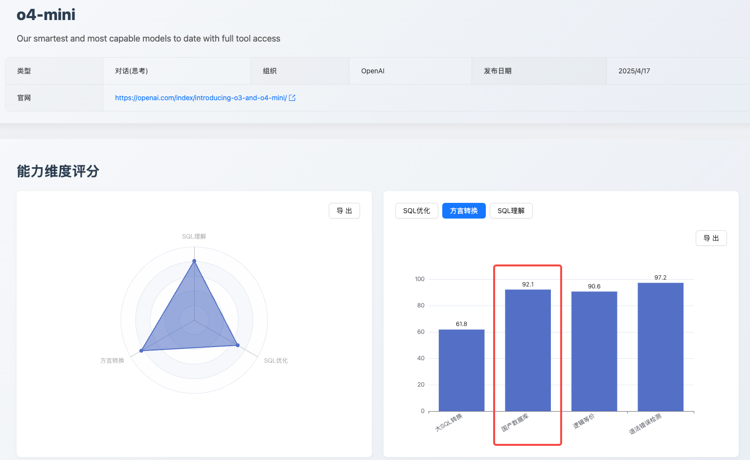Click the blue bar for 大SQL转换
Viewport: 750px width, 460px height.
point(461,370)
